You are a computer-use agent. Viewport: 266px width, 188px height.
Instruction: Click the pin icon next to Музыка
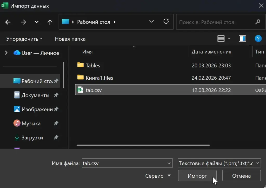click(56, 123)
